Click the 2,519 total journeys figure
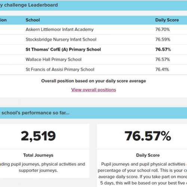The width and height of the screenshot is (187, 187). (x=38, y=136)
